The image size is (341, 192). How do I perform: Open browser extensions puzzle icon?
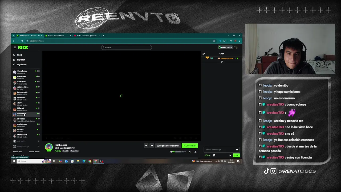pyautogui.click(x=225, y=41)
